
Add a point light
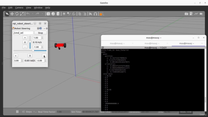tap(64, 14)
